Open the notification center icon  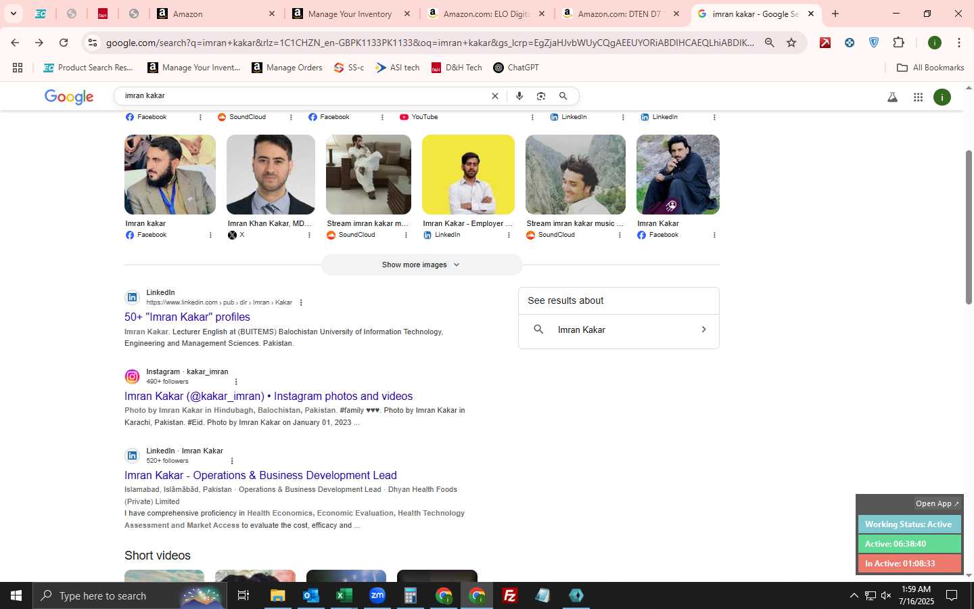[x=952, y=595]
